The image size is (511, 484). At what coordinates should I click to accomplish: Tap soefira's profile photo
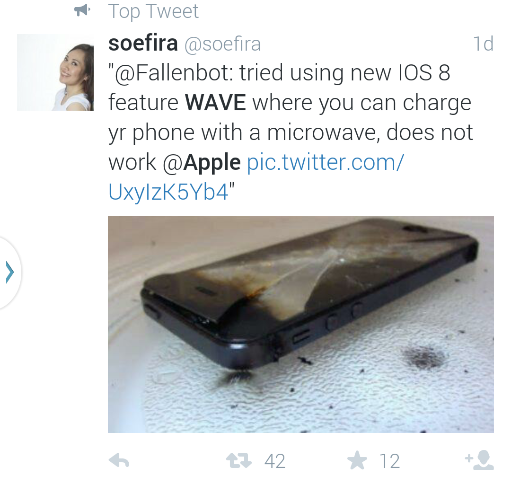55,72
